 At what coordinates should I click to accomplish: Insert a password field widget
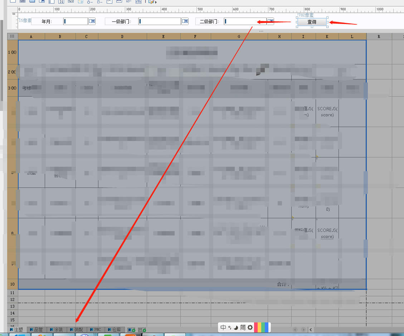[x=119, y=1]
